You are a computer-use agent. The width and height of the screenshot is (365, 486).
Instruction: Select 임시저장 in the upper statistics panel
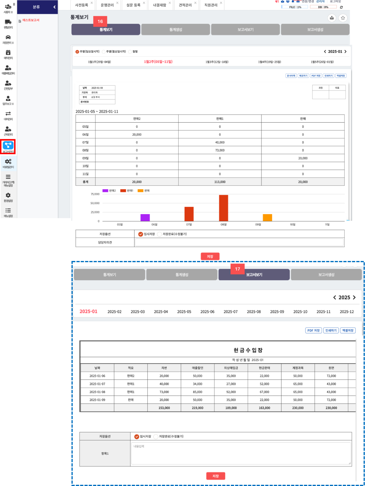pos(141,234)
